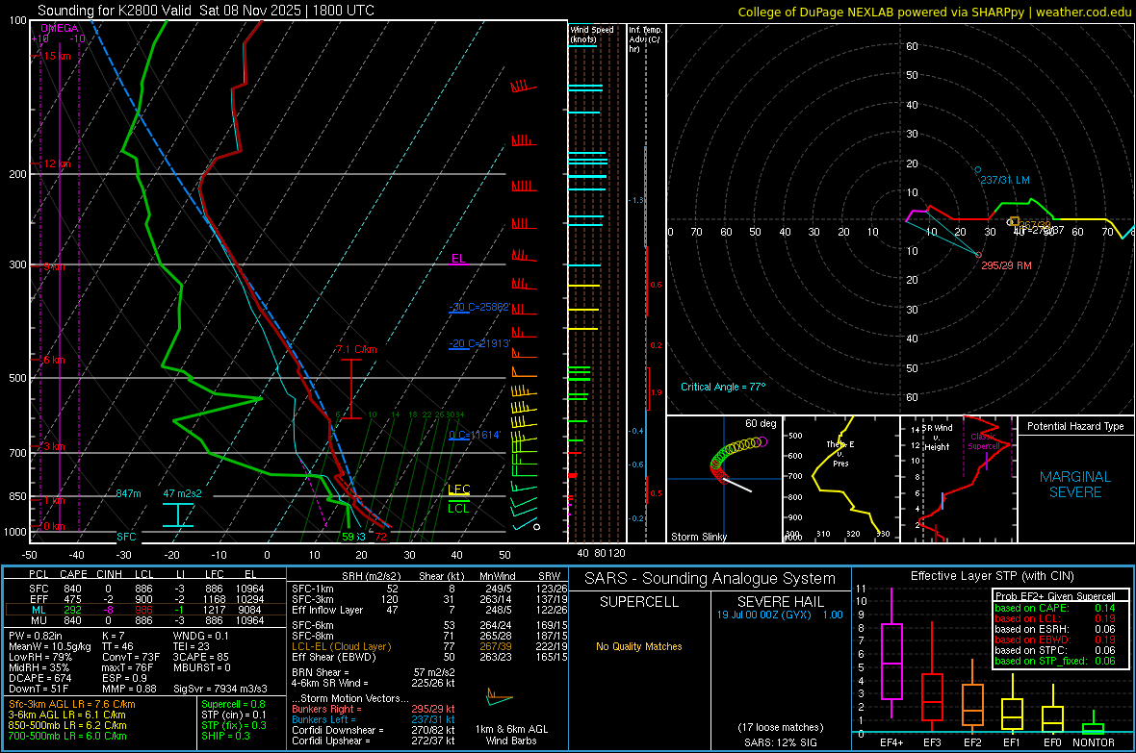Screen dimensions: 1136x753
Task: Click the SHIP = 0.3 parameter
Action: click(225, 736)
